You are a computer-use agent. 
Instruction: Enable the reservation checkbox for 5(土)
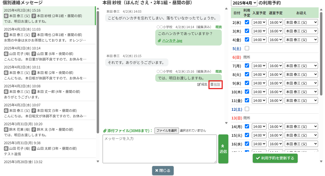pos(247,48)
